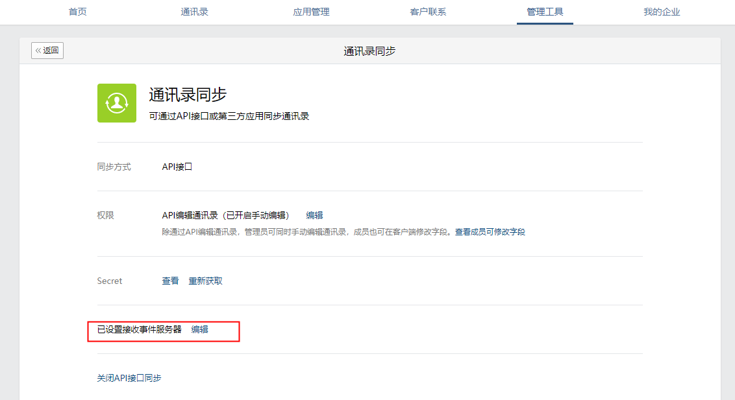Open the 我的企业 tab
The height and width of the screenshot is (400, 735).
click(x=662, y=12)
